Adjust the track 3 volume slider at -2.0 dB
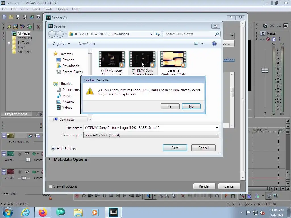Screen dimensions: 291x218 coord(24,178)
